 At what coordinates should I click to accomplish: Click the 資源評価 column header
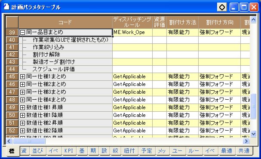tap(160, 22)
